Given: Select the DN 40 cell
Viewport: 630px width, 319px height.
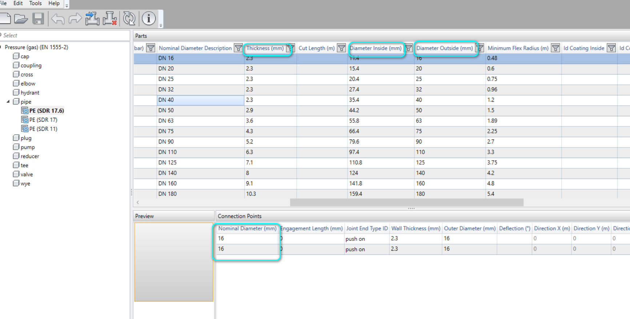Looking at the screenshot, I should [200, 100].
